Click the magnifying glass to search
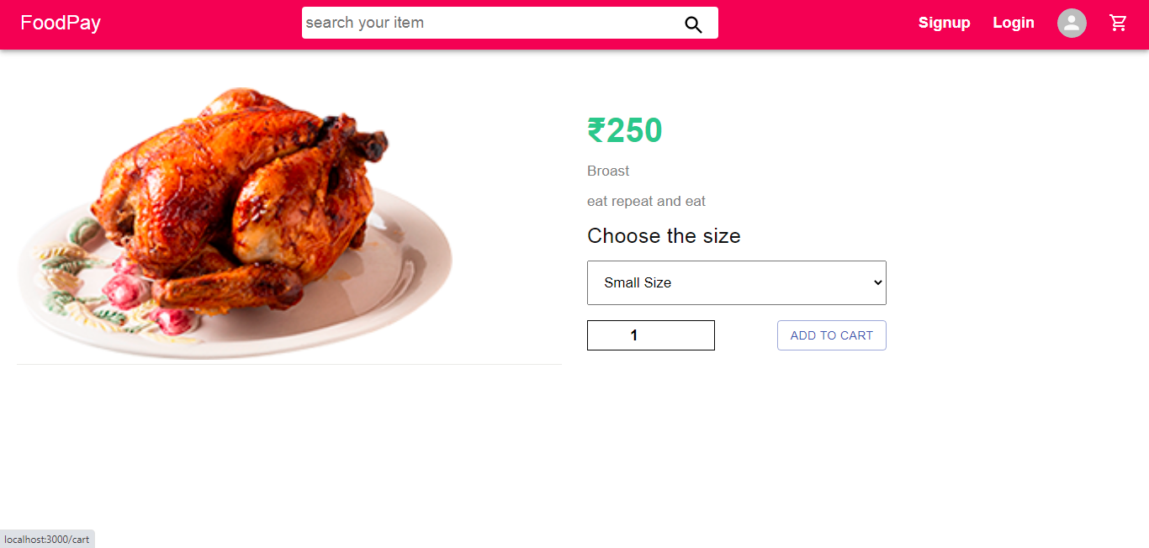The width and height of the screenshot is (1149, 548). [x=692, y=23]
